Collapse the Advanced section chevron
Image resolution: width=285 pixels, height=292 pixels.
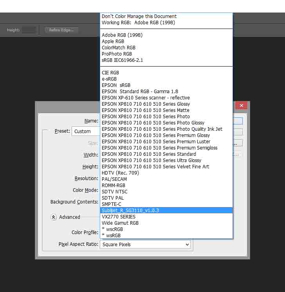[54, 217]
